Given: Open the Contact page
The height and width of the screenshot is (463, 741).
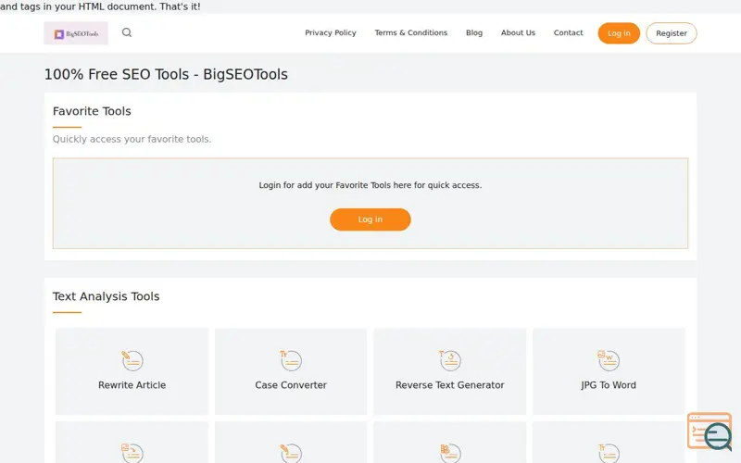Looking at the screenshot, I should [x=568, y=32].
